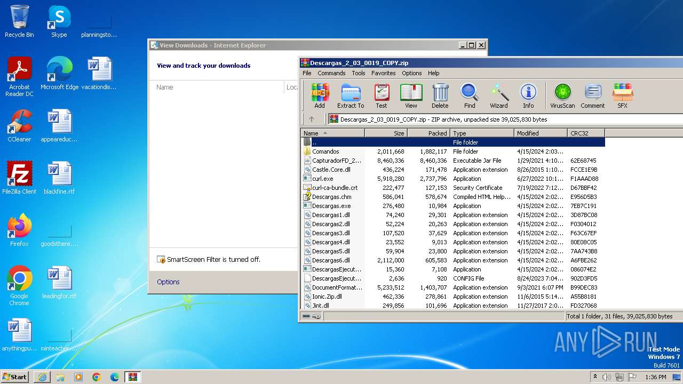The height and width of the screenshot is (384, 683).
Task: Select Jint.dll file row
Action: pyautogui.click(x=453, y=306)
